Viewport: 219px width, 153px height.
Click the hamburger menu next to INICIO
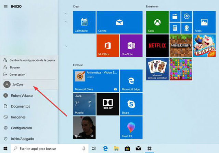coord(5,6)
